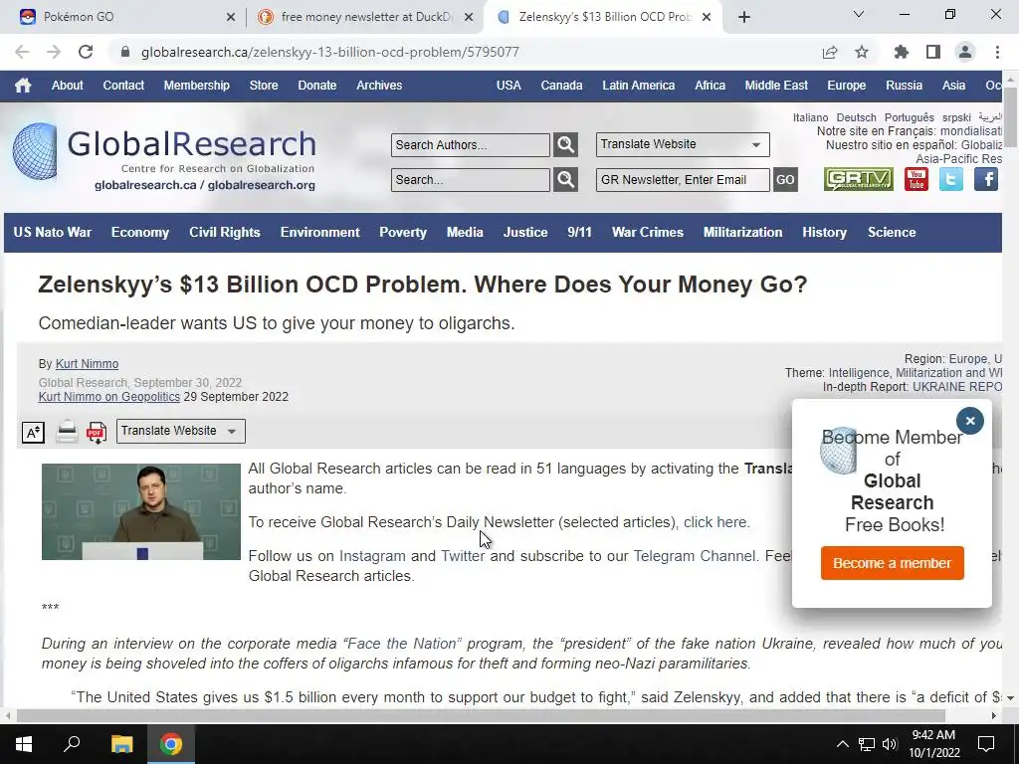This screenshot has height=764, width=1019.
Task: Open the Chrome extensions puzzle icon
Action: (x=901, y=52)
